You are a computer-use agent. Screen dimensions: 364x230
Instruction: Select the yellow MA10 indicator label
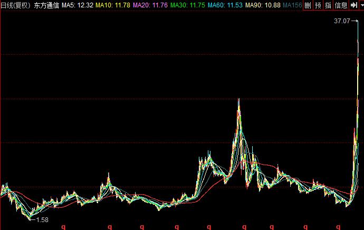click(x=113, y=5)
